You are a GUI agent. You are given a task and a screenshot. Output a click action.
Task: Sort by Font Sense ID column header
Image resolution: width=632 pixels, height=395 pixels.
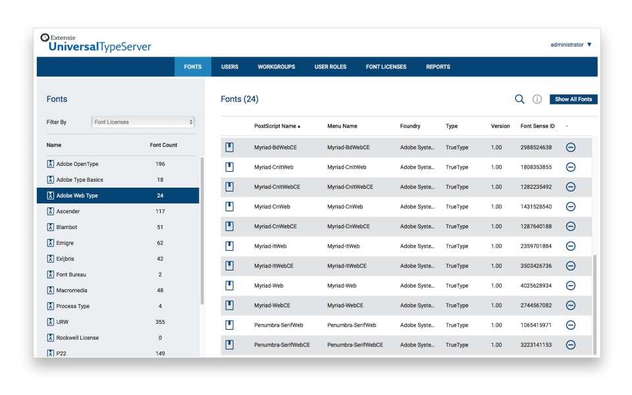point(537,126)
